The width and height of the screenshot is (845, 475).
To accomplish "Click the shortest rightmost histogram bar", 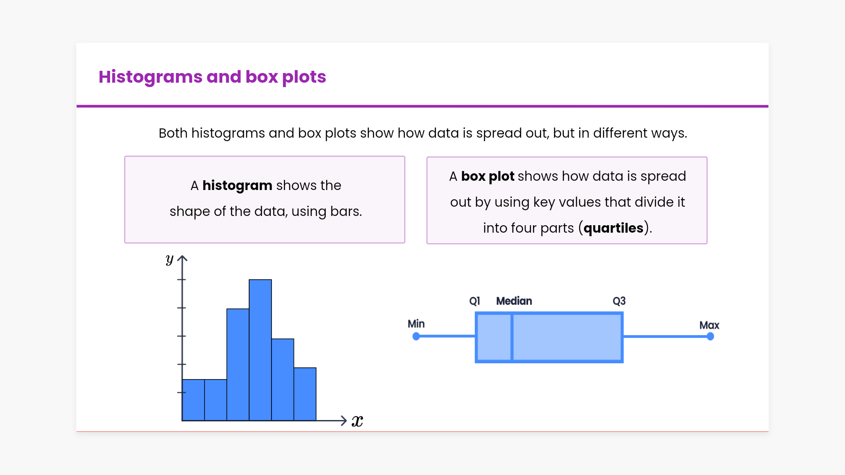I will pyautogui.click(x=305, y=394).
